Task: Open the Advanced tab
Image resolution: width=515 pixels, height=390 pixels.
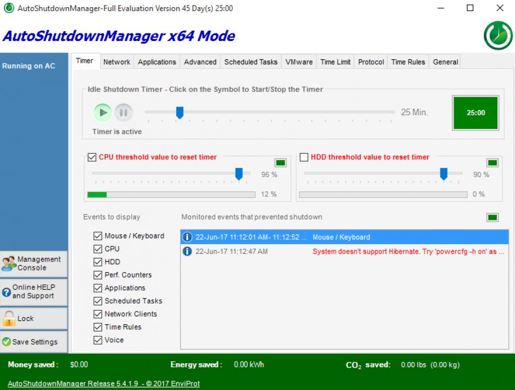Action: click(x=200, y=62)
